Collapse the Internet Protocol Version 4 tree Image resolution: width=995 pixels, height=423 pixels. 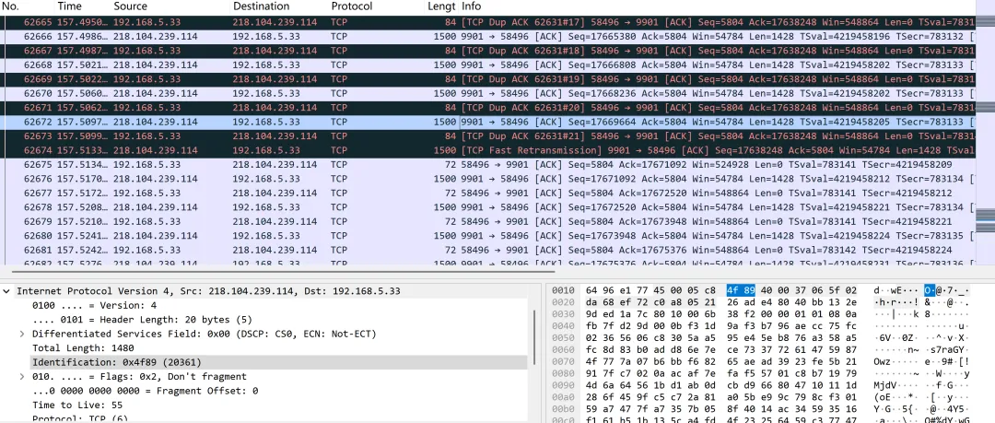coord(7,291)
